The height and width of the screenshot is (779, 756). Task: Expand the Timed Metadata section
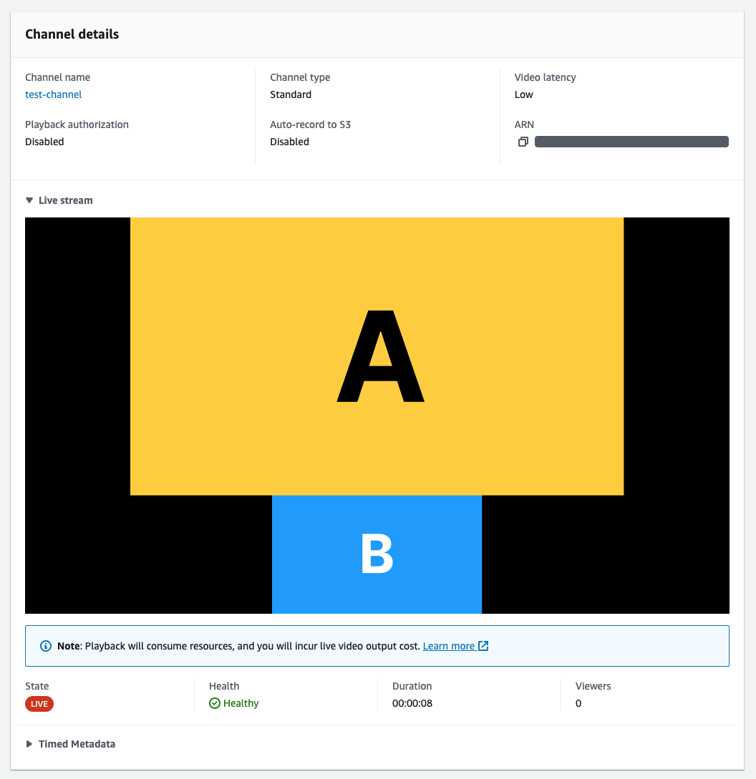coord(29,744)
